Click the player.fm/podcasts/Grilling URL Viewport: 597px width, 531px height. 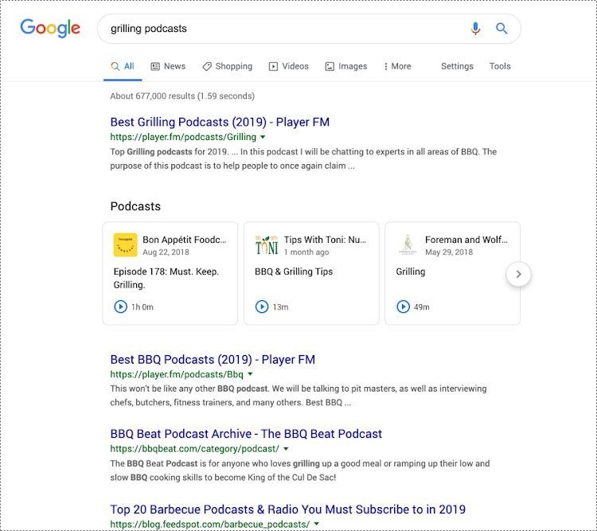[183, 137]
